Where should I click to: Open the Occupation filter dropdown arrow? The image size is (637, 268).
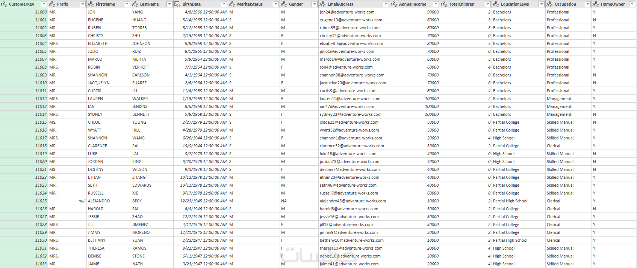[x=587, y=4]
